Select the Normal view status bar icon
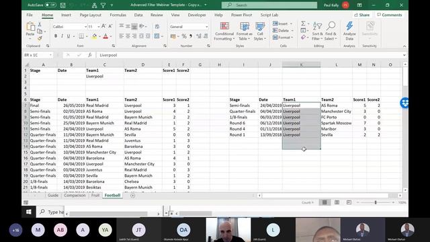The width and height of the screenshot is (430, 242). [325, 202]
